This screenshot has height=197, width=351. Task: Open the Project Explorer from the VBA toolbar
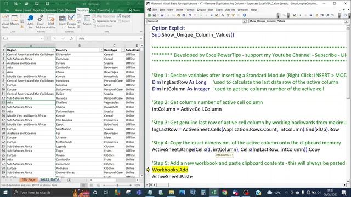223,15
